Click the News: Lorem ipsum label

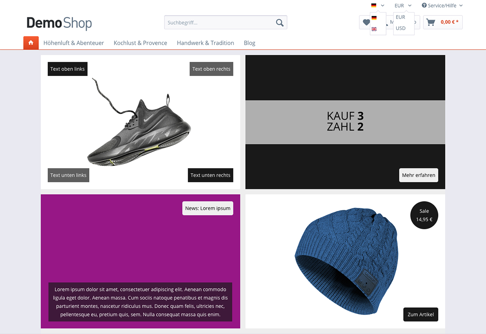(208, 208)
